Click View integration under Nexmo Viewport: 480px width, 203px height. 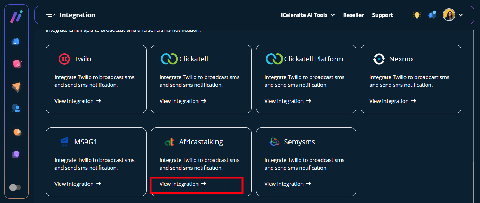tap(393, 101)
